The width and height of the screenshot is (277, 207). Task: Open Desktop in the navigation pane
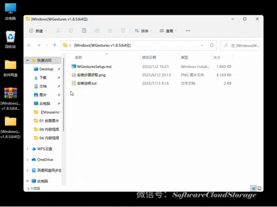click(46, 69)
